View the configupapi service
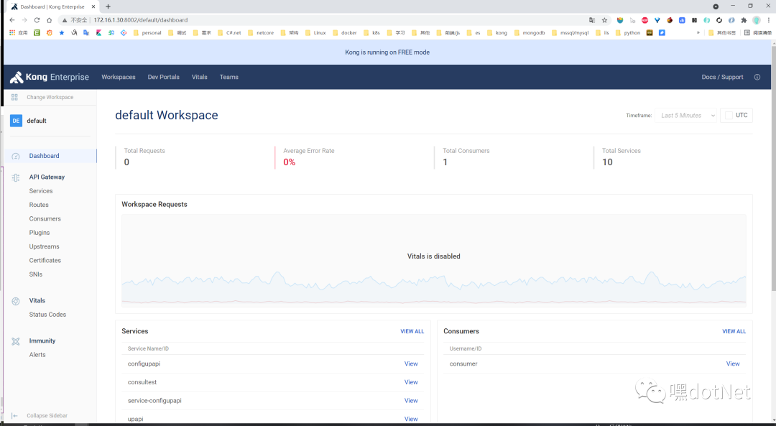Viewport: 776px width, 426px height. coord(411,364)
